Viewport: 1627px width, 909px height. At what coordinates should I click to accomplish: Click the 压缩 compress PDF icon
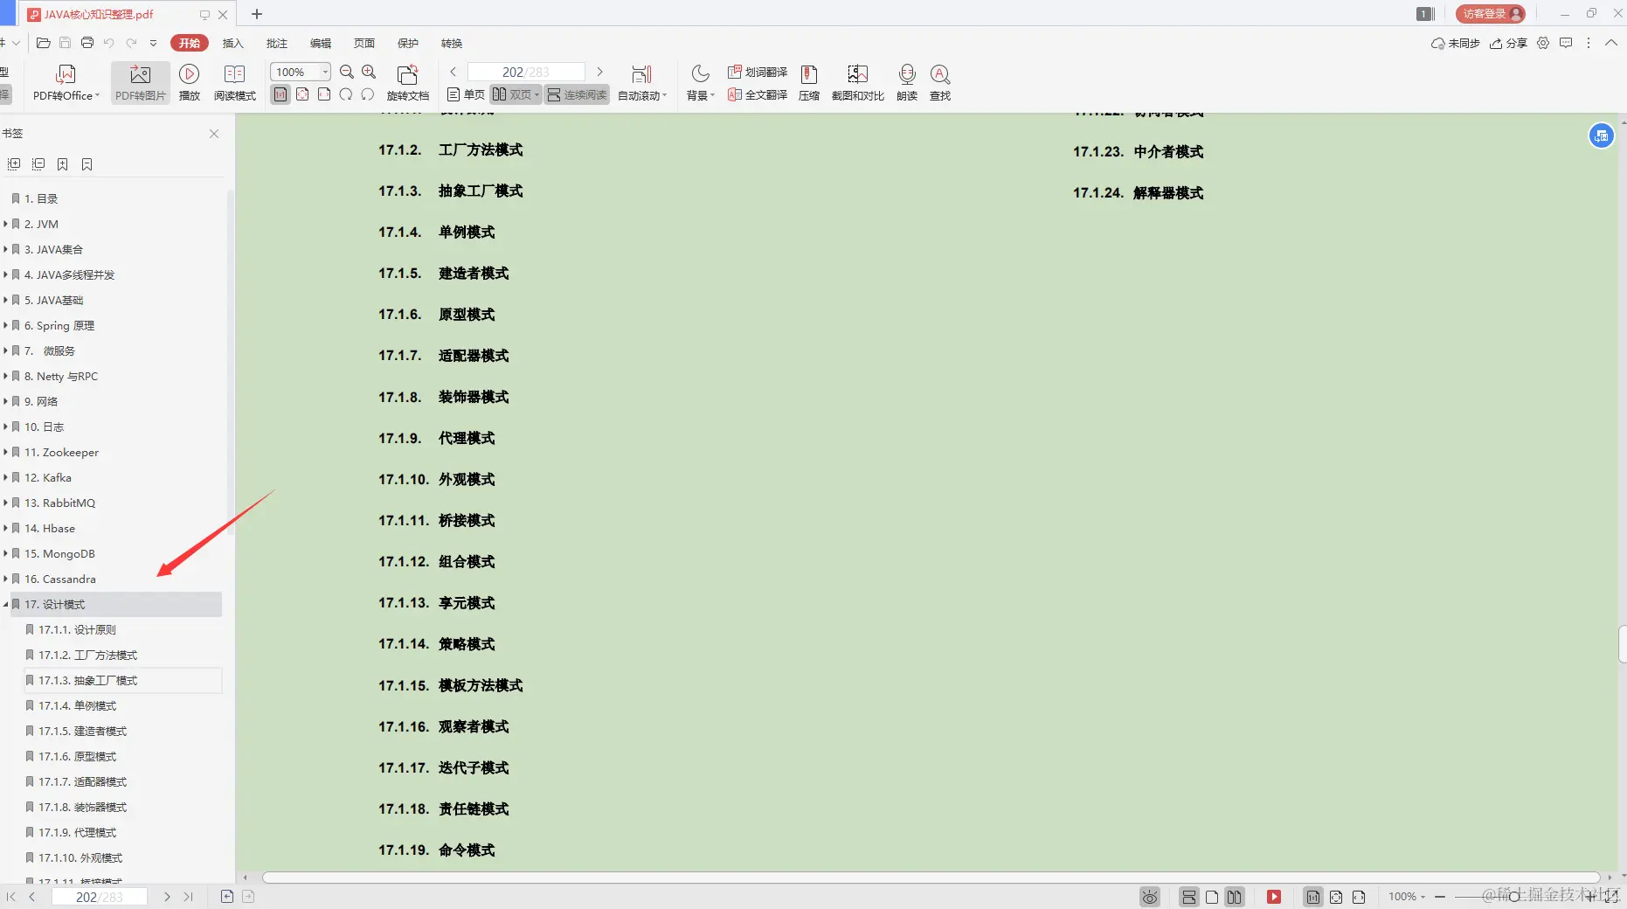(x=808, y=81)
